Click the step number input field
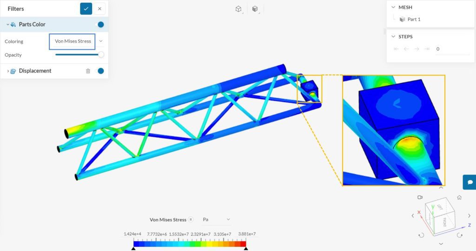Image resolution: width=476 pixels, height=251 pixels. pos(451,49)
